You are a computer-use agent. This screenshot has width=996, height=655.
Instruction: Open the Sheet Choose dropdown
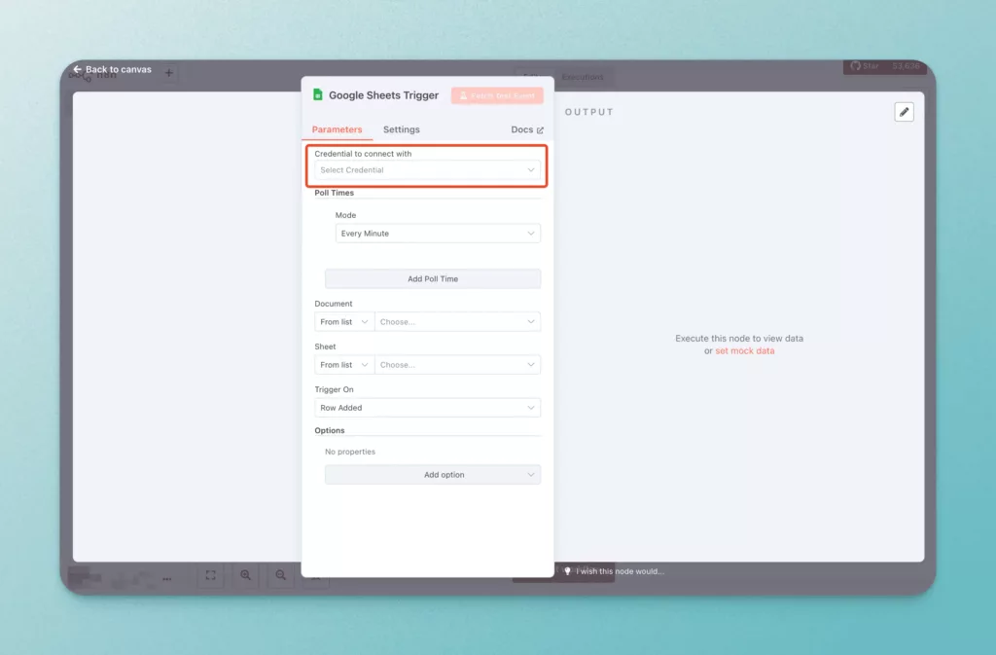coord(457,365)
